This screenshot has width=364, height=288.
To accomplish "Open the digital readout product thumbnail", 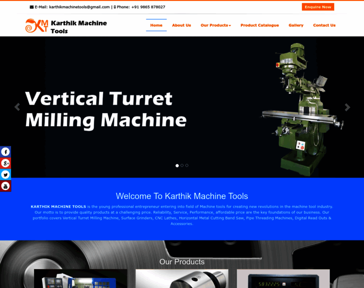I will 283,279.
